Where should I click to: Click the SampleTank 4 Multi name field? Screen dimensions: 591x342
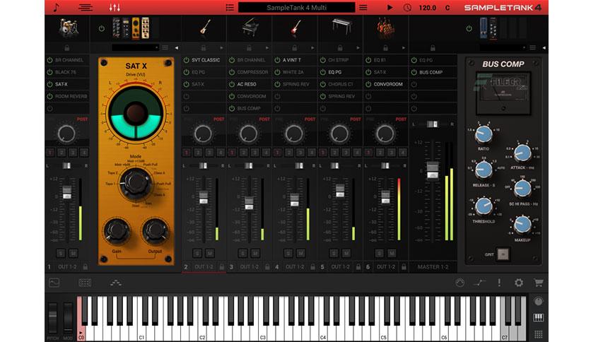[296, 7]
